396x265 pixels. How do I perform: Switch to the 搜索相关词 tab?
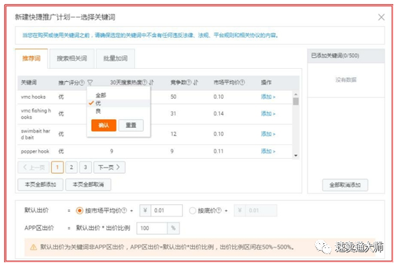pos(72,59)
